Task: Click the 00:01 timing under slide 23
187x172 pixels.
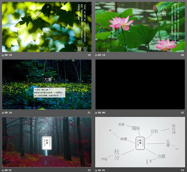Action: 8,170
